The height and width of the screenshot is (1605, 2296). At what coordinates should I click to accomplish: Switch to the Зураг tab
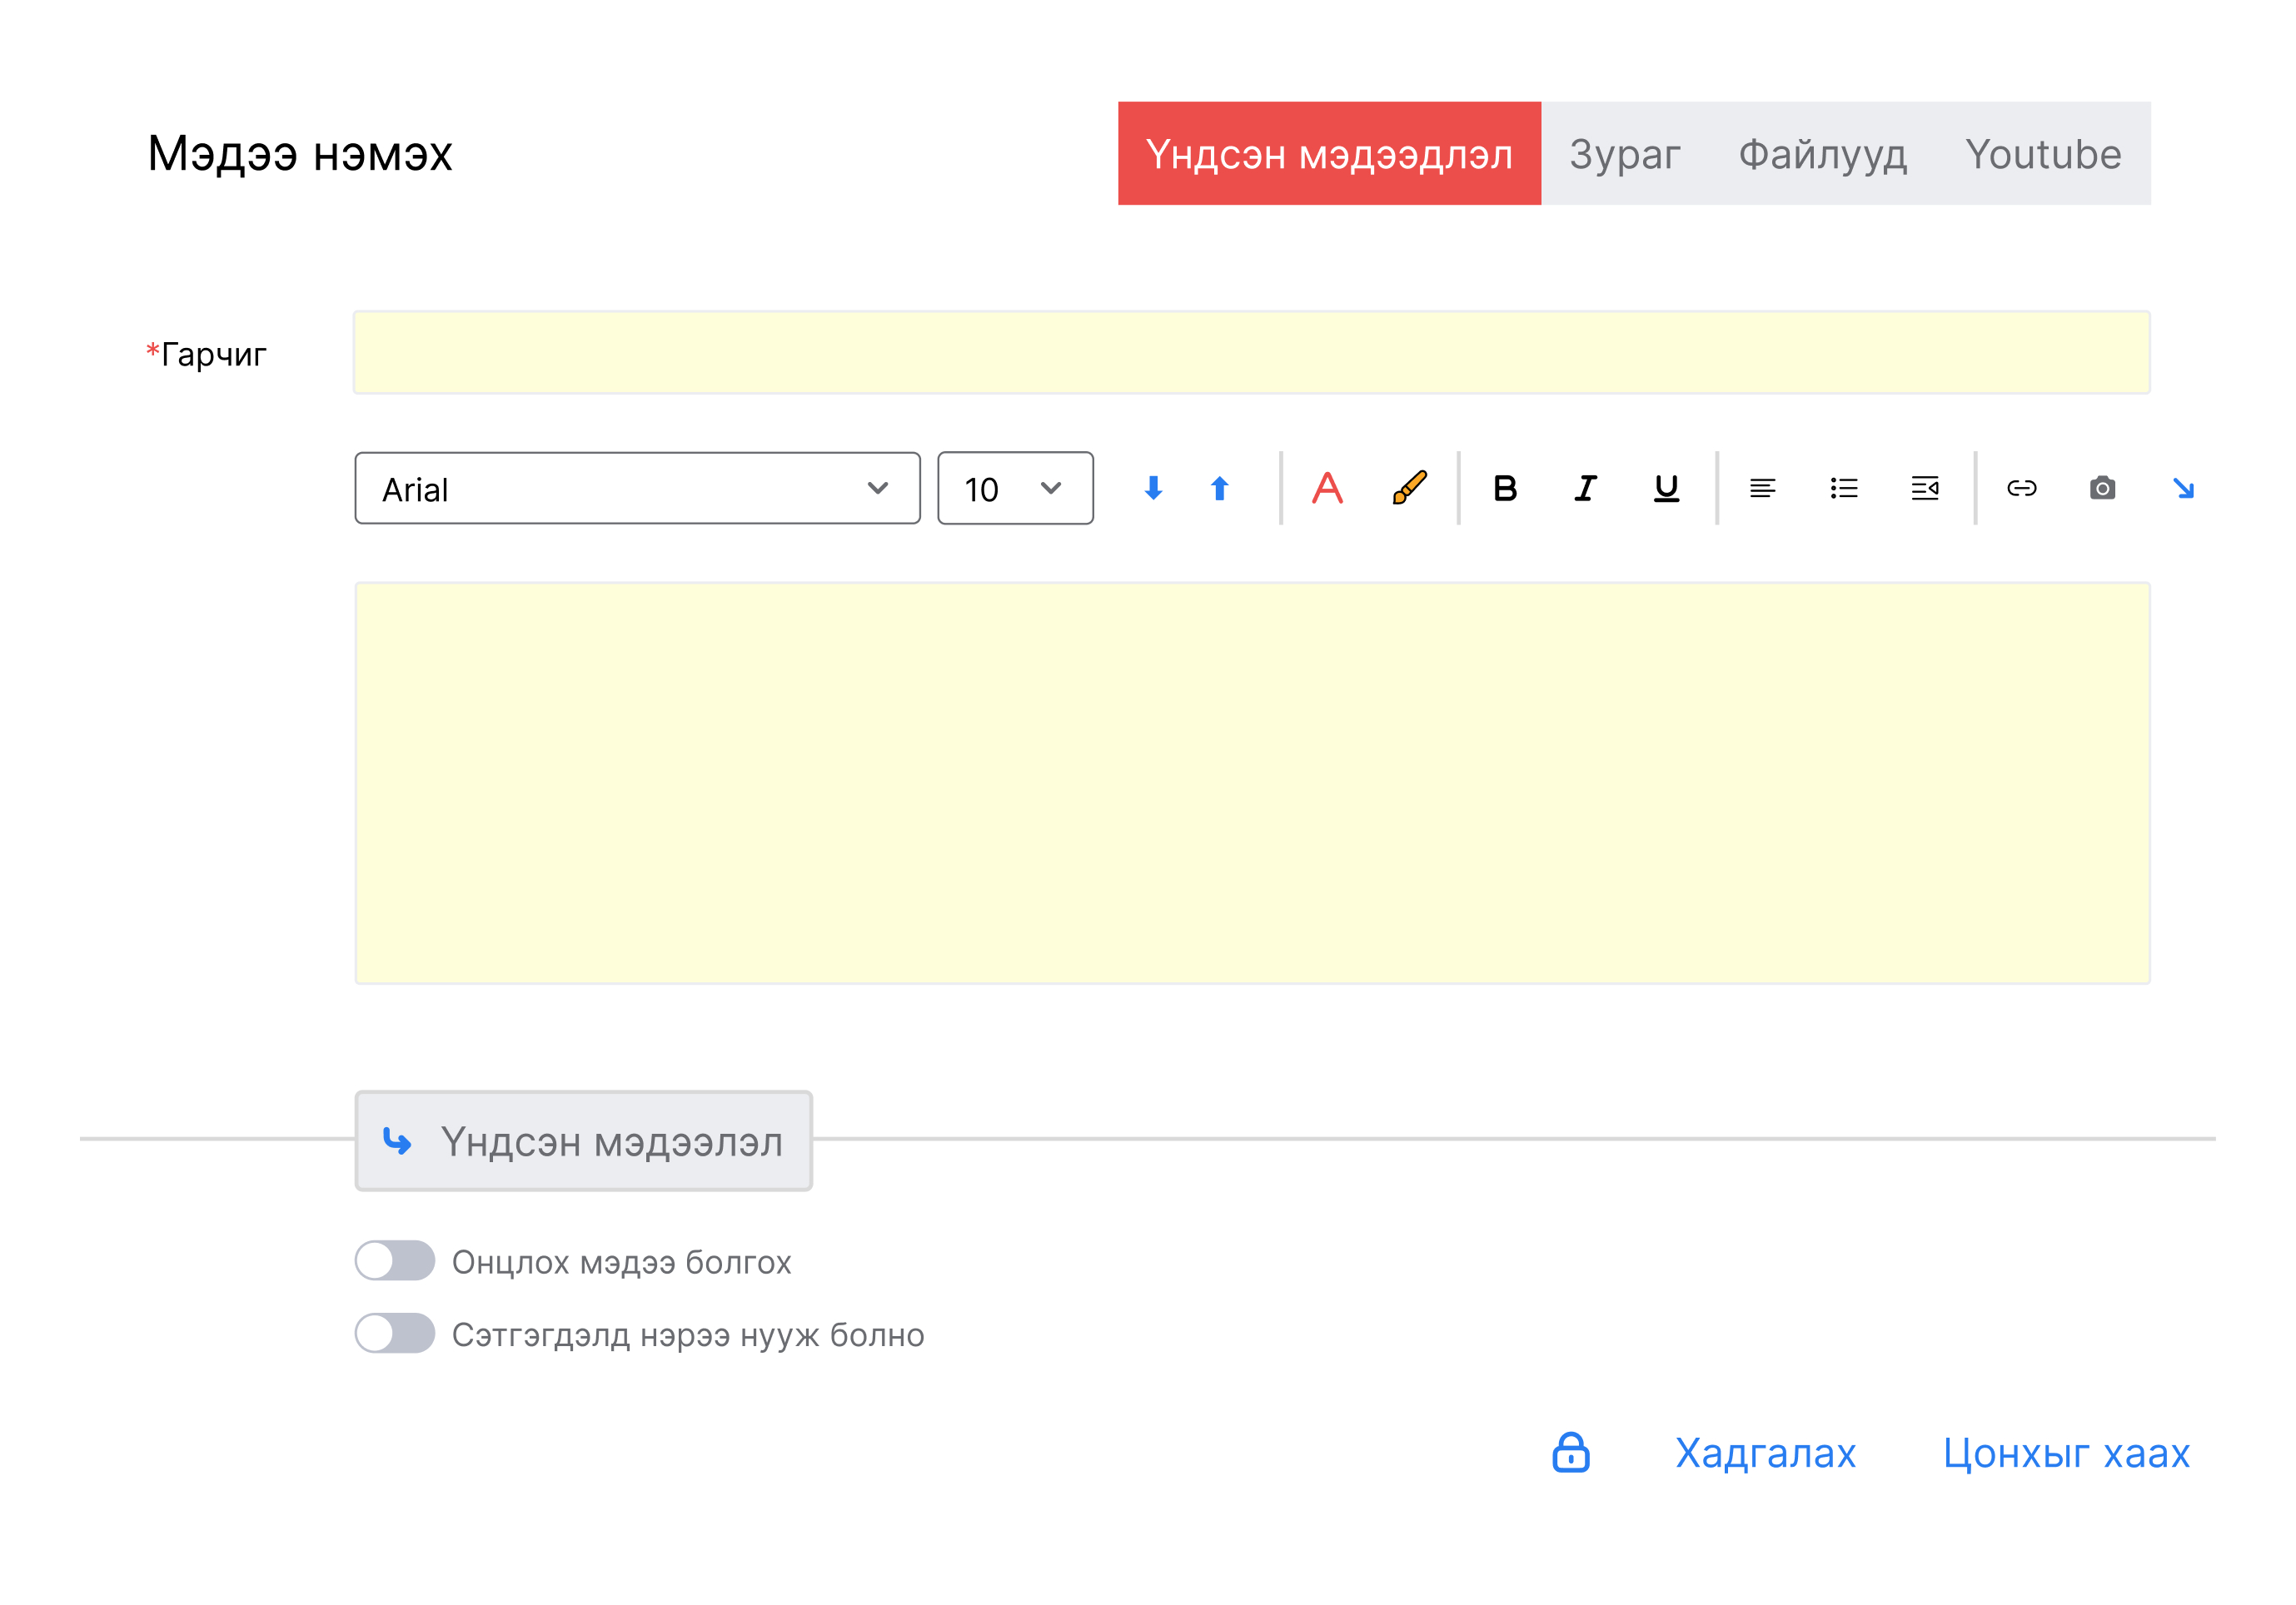(1624, 154)
